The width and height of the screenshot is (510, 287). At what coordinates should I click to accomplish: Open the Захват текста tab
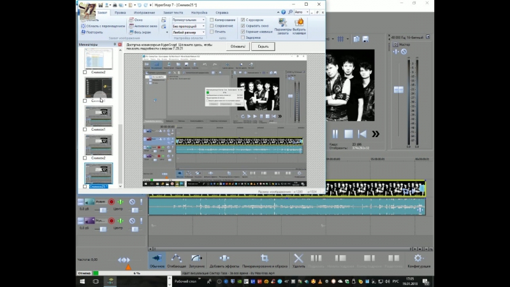click(x=172, y=12)
